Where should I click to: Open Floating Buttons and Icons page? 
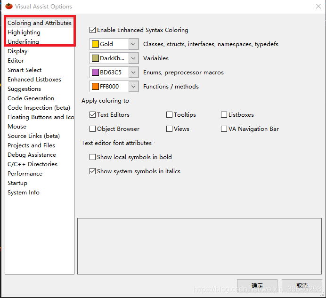tap(40, 117)
